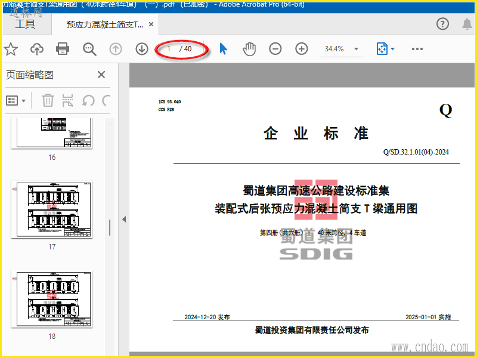
Task: Click thumbnail label 17
Action: [x=52, y=247]
